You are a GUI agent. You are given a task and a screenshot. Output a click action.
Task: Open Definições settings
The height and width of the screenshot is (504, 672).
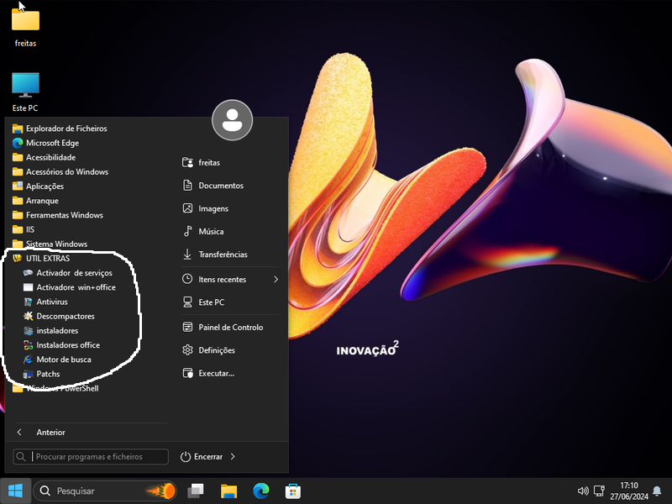point(208,350)
